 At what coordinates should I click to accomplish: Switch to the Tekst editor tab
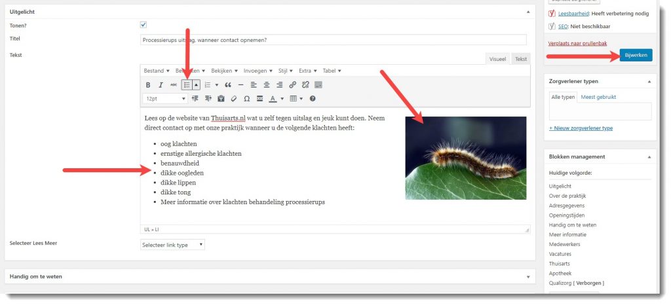[x=521, y=59]
